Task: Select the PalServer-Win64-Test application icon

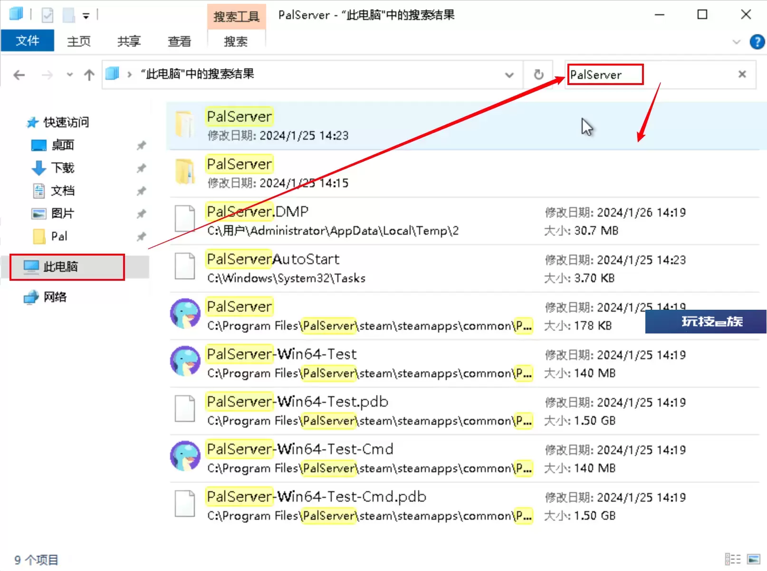Action: 185,361
